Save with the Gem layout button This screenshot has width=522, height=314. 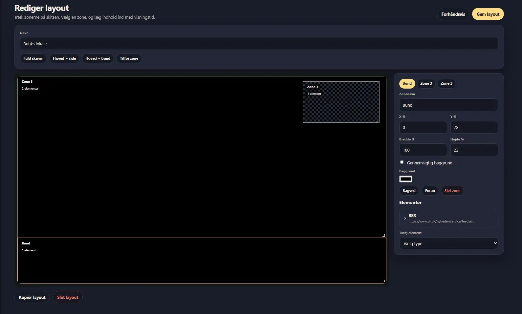pos(488,14)
